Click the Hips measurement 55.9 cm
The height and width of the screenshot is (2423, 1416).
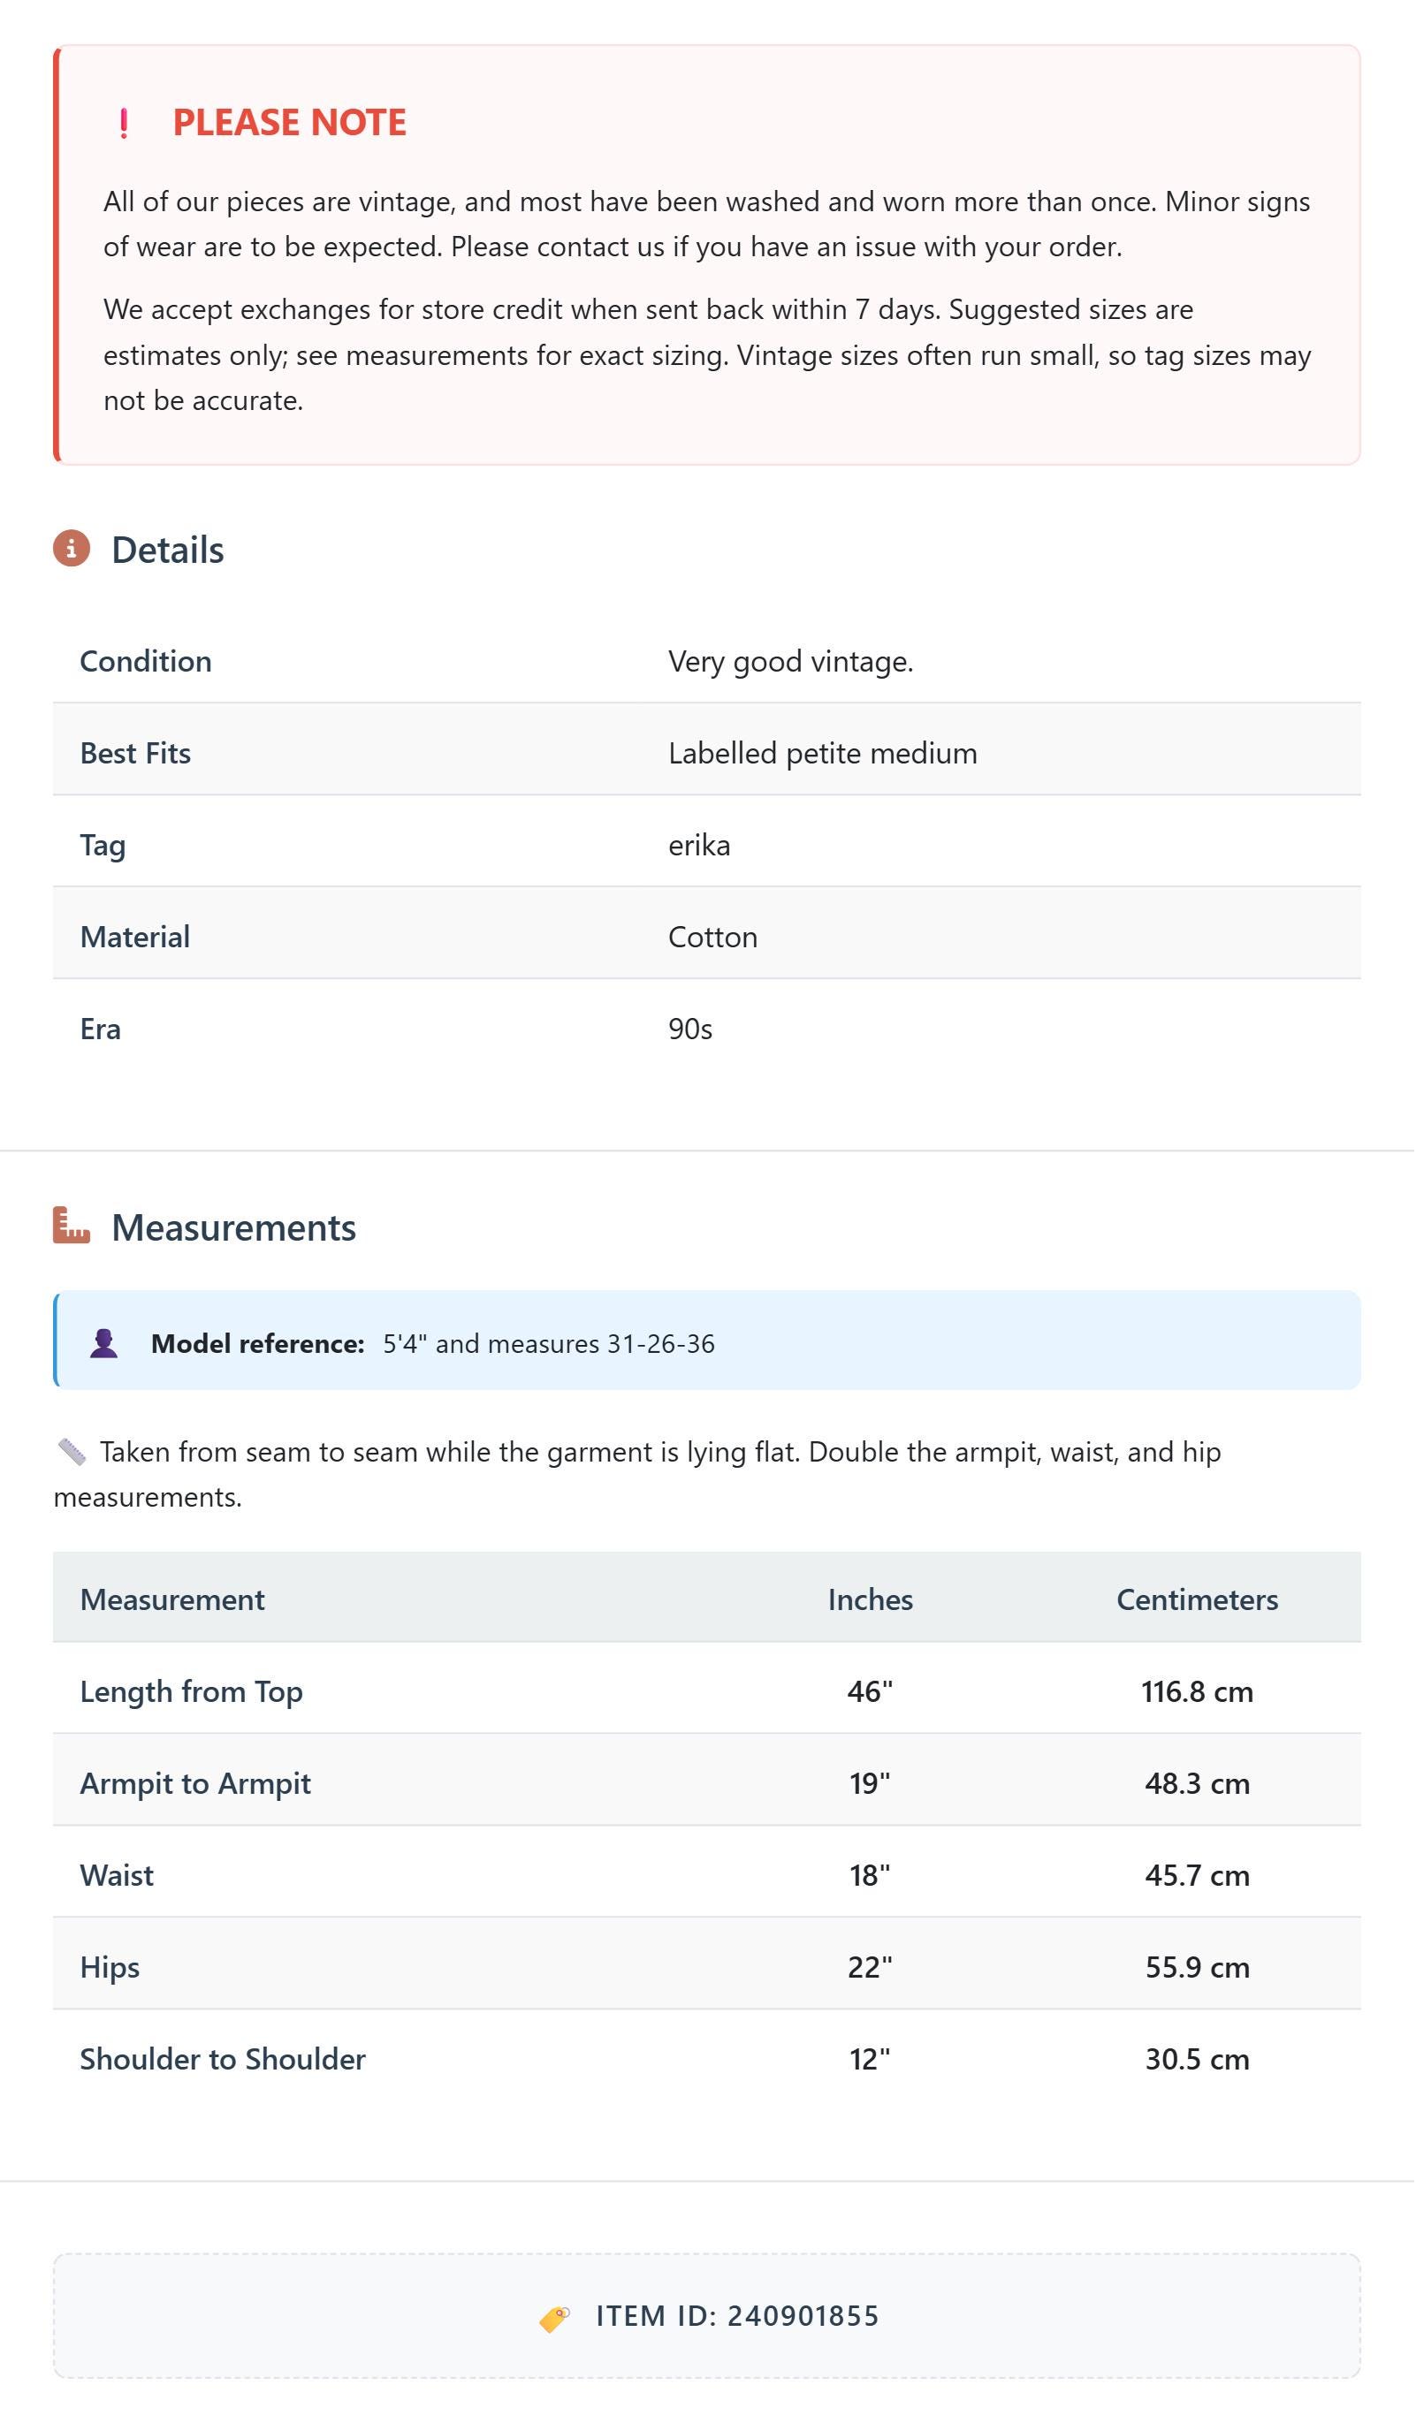click(1199, 1969)
